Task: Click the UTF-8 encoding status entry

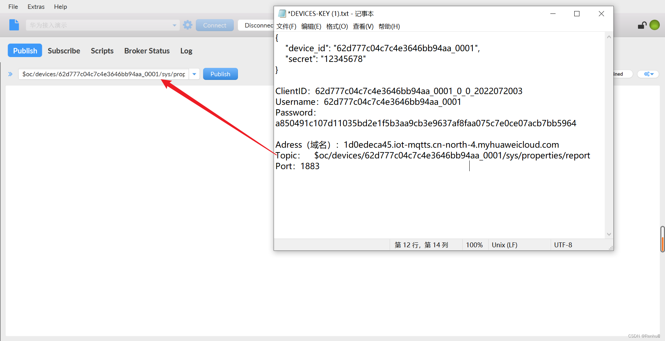Action: tap(563, 245)
